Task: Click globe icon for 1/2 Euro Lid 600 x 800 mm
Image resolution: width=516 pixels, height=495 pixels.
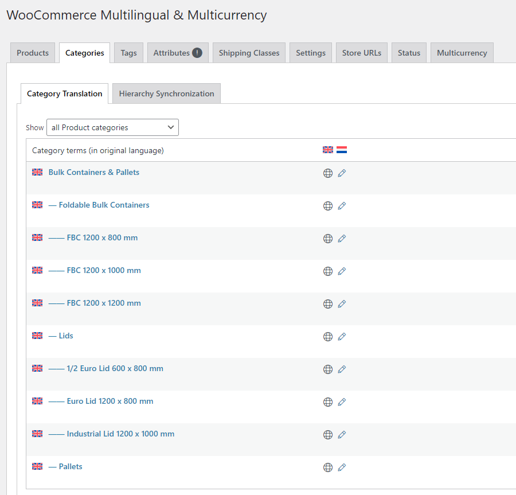Action: tap(328, 369)
